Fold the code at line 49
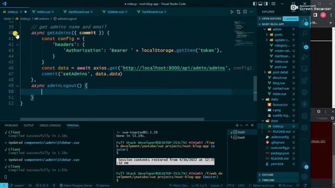Screen dimensions: 335x188 click(x=17, y=86)
